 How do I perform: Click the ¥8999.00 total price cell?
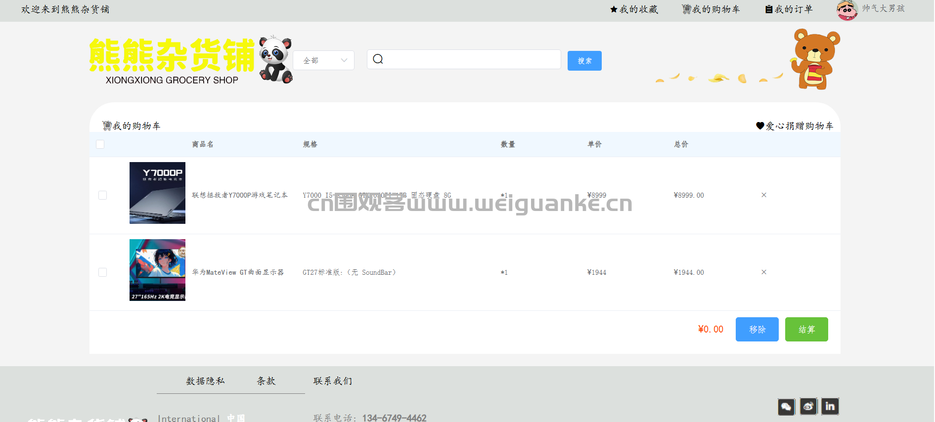coord(689,195)
